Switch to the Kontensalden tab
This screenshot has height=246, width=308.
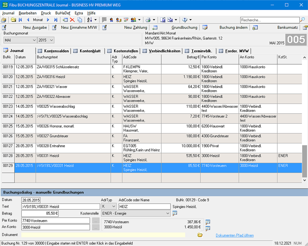pos(56,51)
